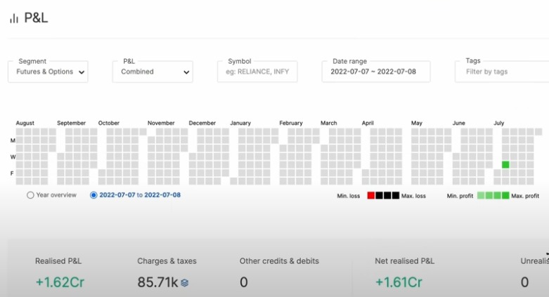Expand the P&L Combined dropdown
The height and width of the screenshot is (297, 549).
point(153,72)
